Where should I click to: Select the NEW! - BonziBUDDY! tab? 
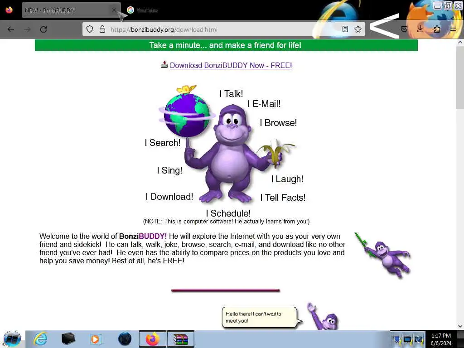tap(71, 10)
